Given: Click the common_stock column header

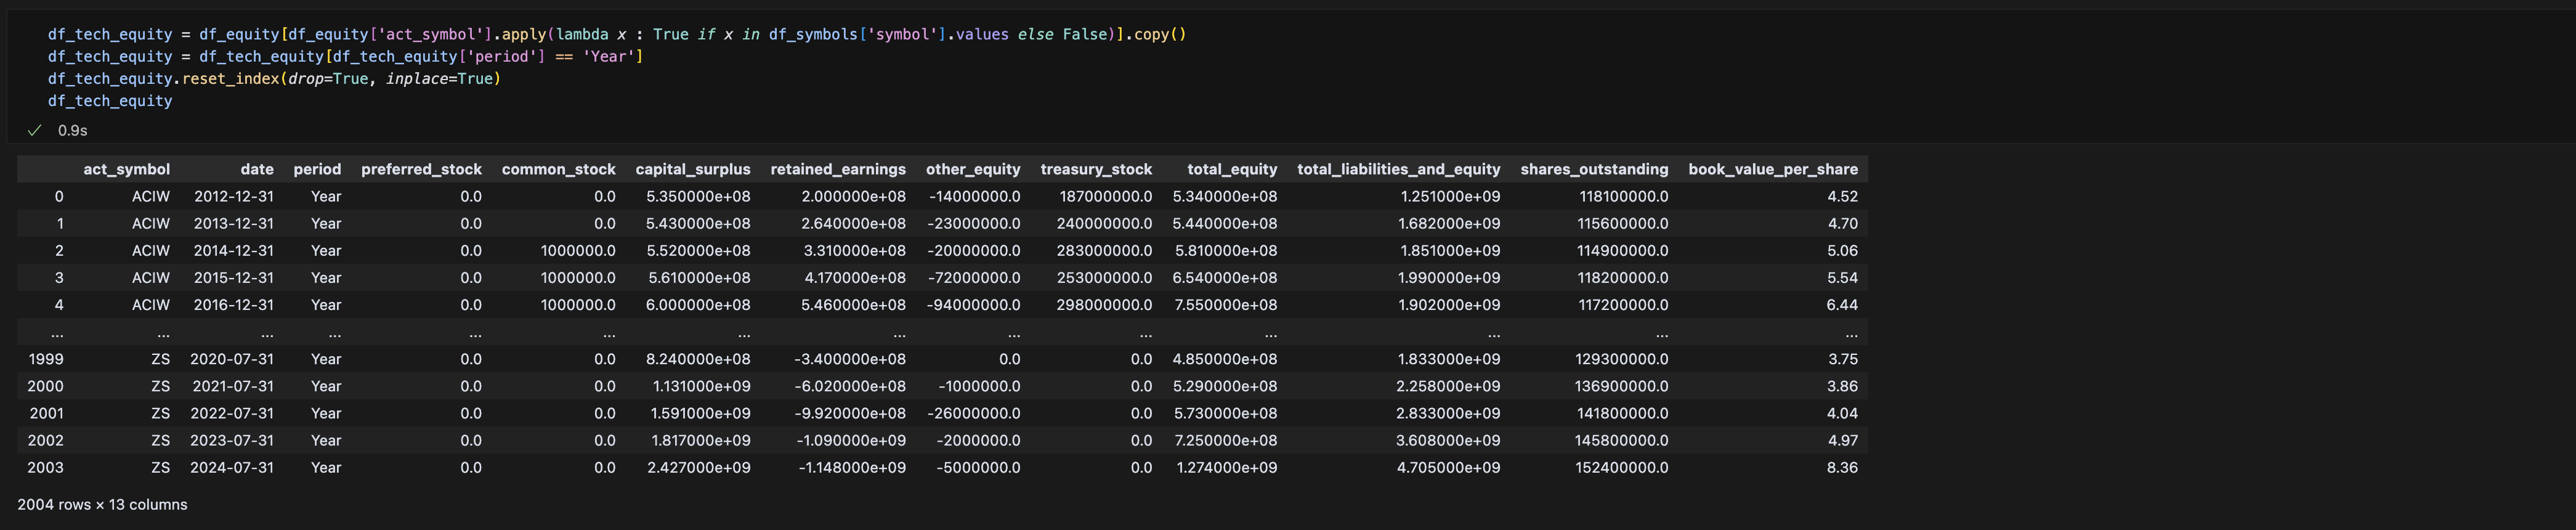Looking at the screenshot, I should [x=559, y=169].
